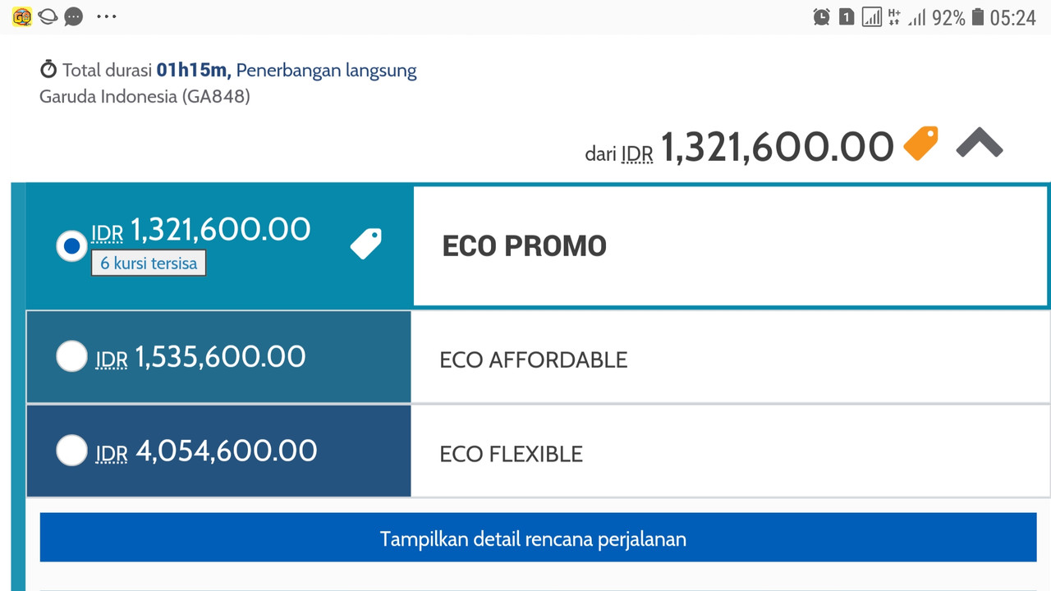This screenshot has height=591, width=1051.
Task: Collapse fare options with the up chevron
Action: point(980,144)
